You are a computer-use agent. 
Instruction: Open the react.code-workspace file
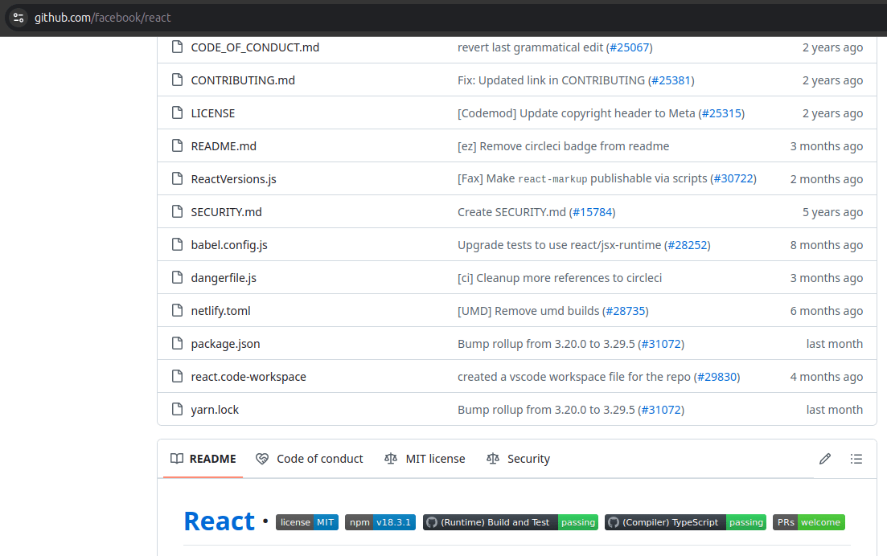pos(248,377)
